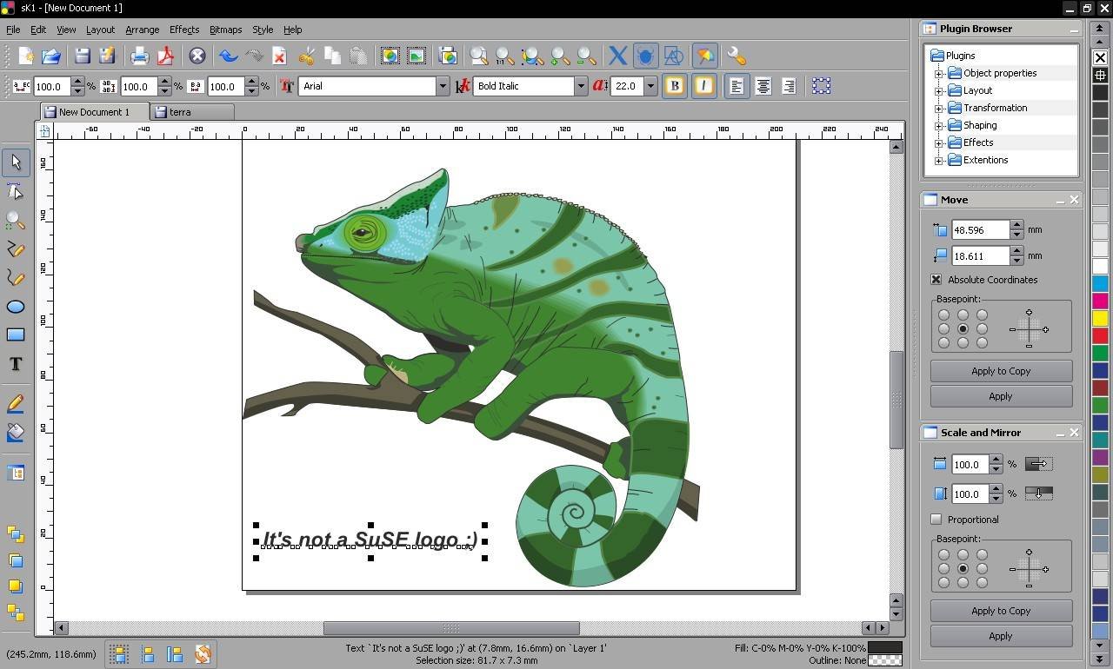Select the Zoom magnifier tool in toolbox
1113x669 pixels.
16,221
